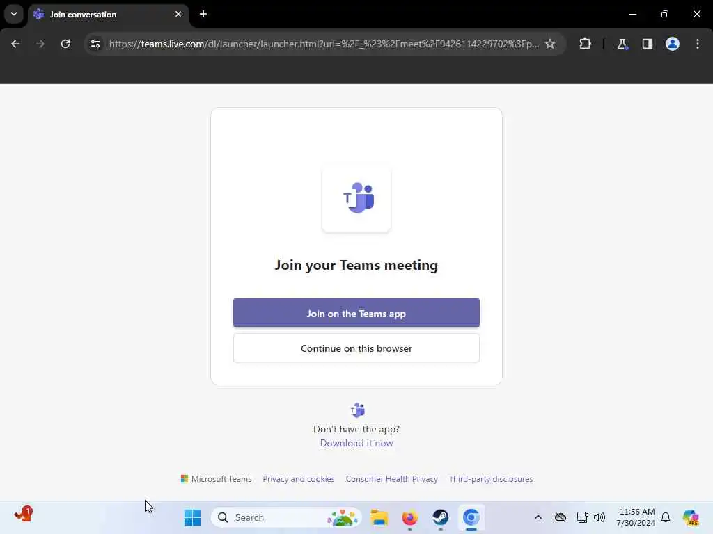
Task: Minimize the browser window
Action: (632, 14)
